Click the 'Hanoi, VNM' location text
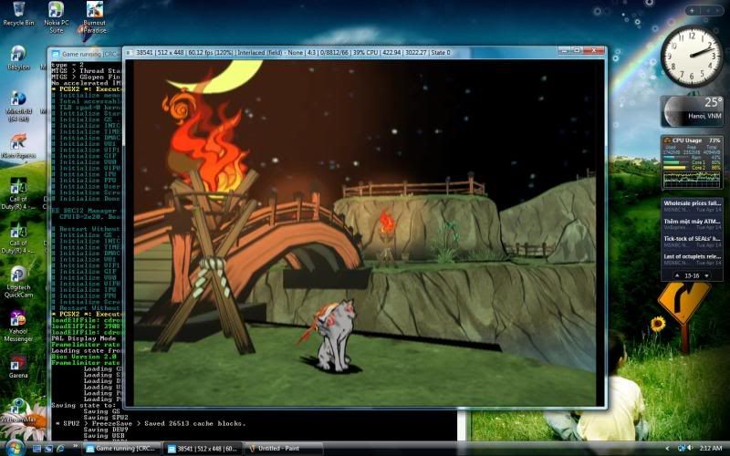Screen dimensions: 730x456 704,116
